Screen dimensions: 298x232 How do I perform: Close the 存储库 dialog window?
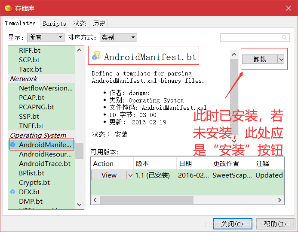point(288,8)
